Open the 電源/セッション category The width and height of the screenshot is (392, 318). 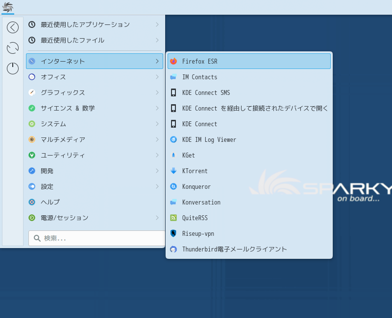tap(95, 218)
